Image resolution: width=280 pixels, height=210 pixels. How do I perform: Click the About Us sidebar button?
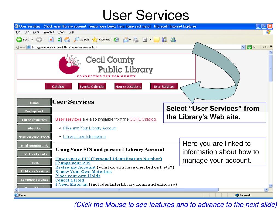coord(34,128)
